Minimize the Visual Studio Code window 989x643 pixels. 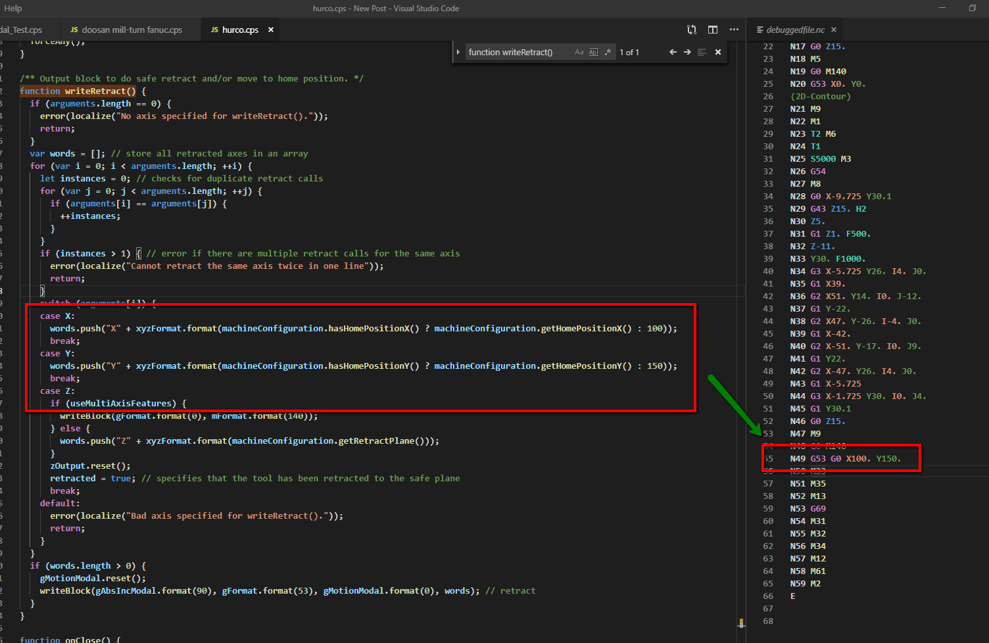coord(942,8)
